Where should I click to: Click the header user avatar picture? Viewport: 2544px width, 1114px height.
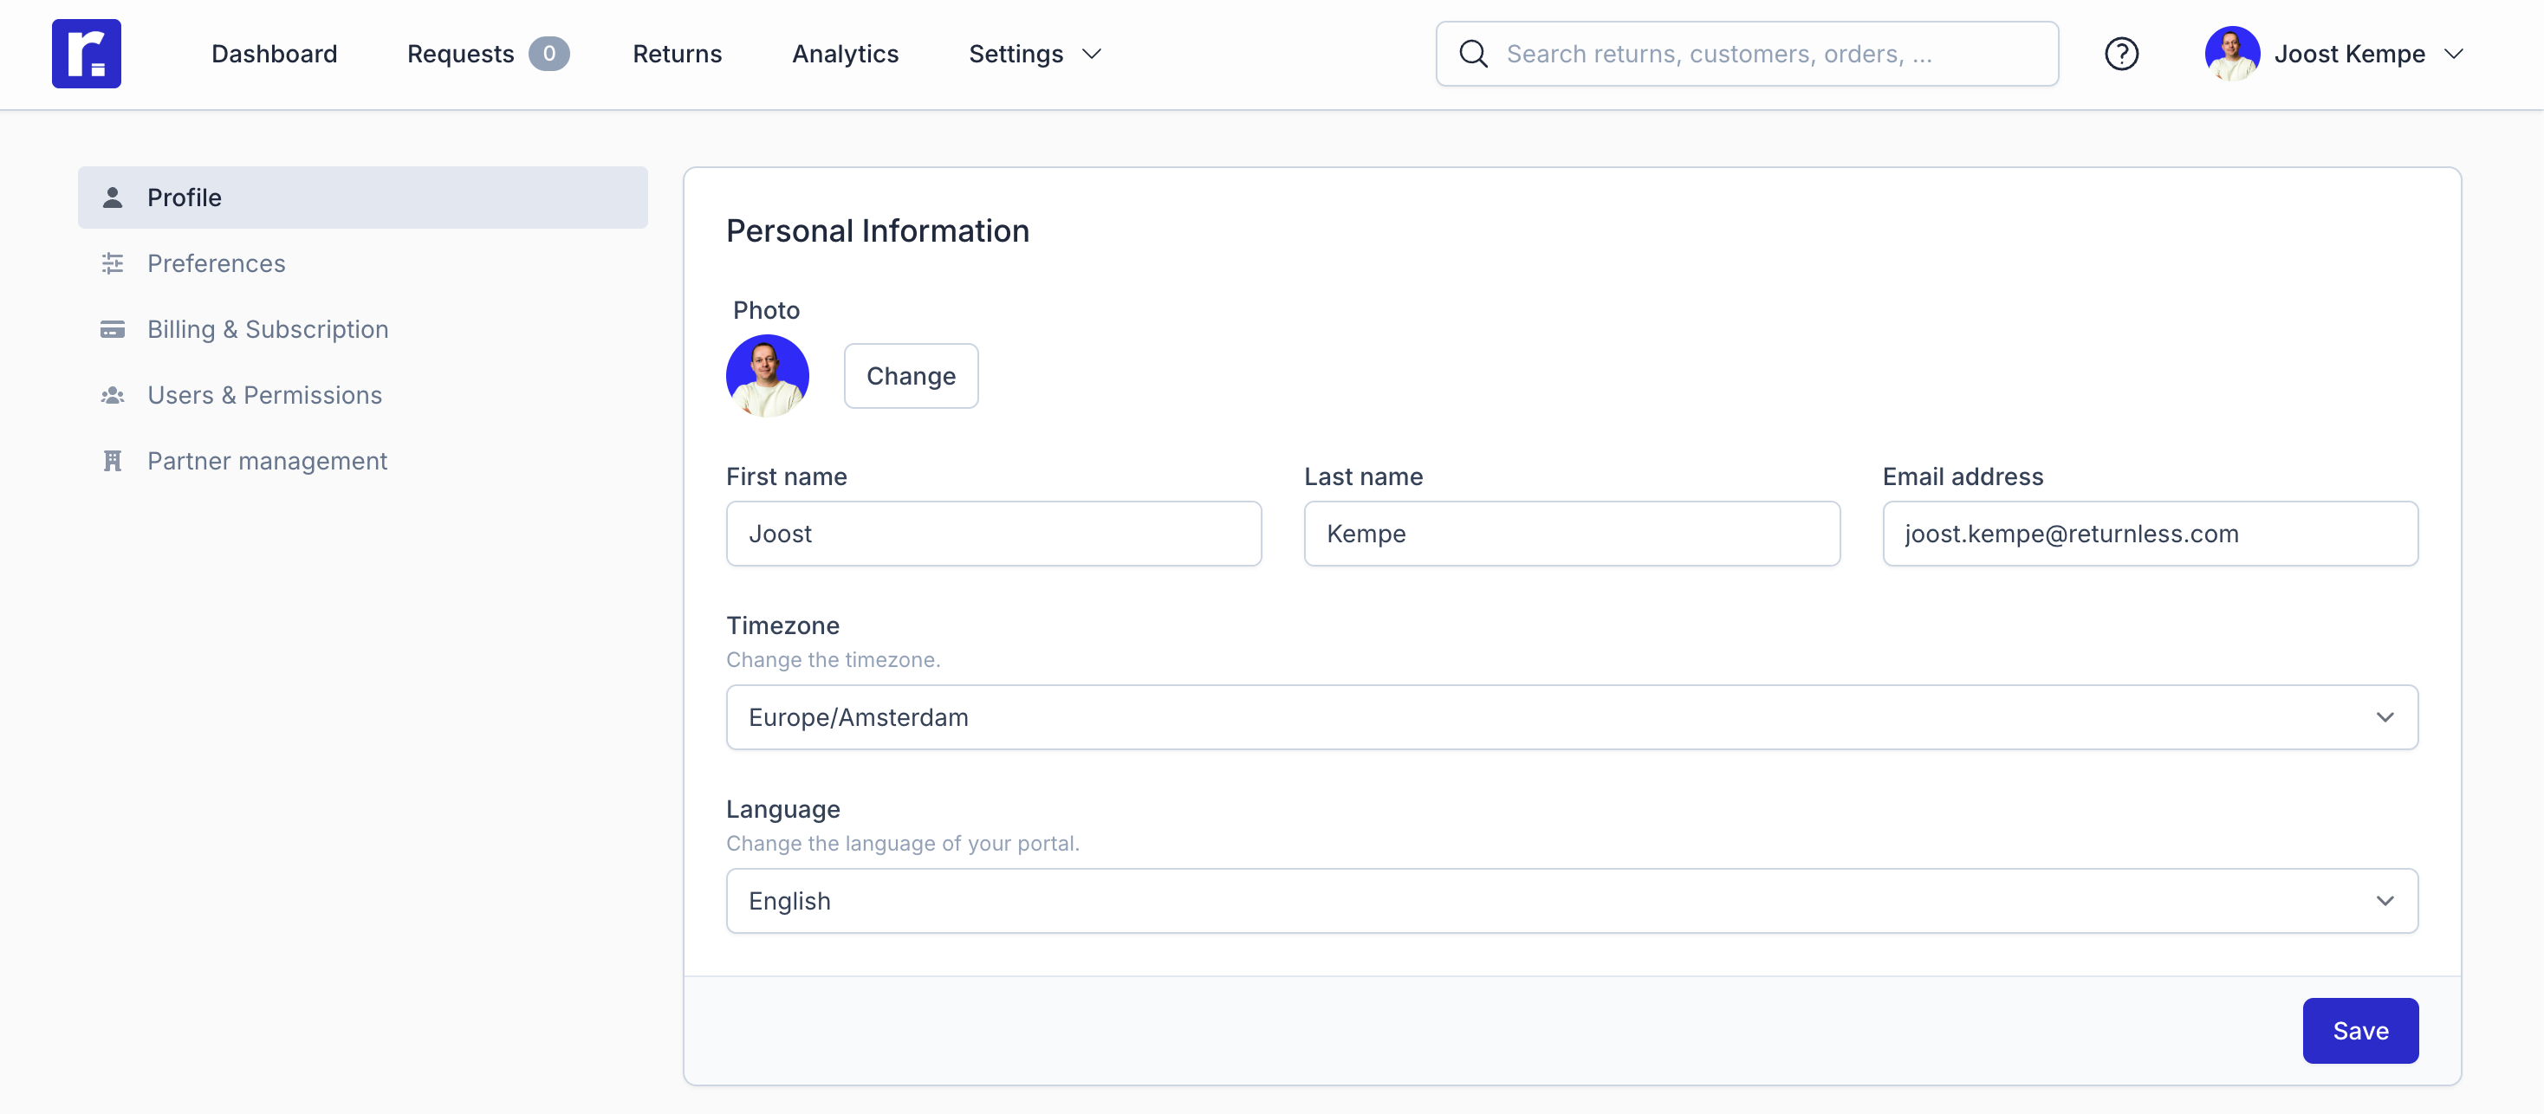pyautogui.click(x=2231, y=54)
